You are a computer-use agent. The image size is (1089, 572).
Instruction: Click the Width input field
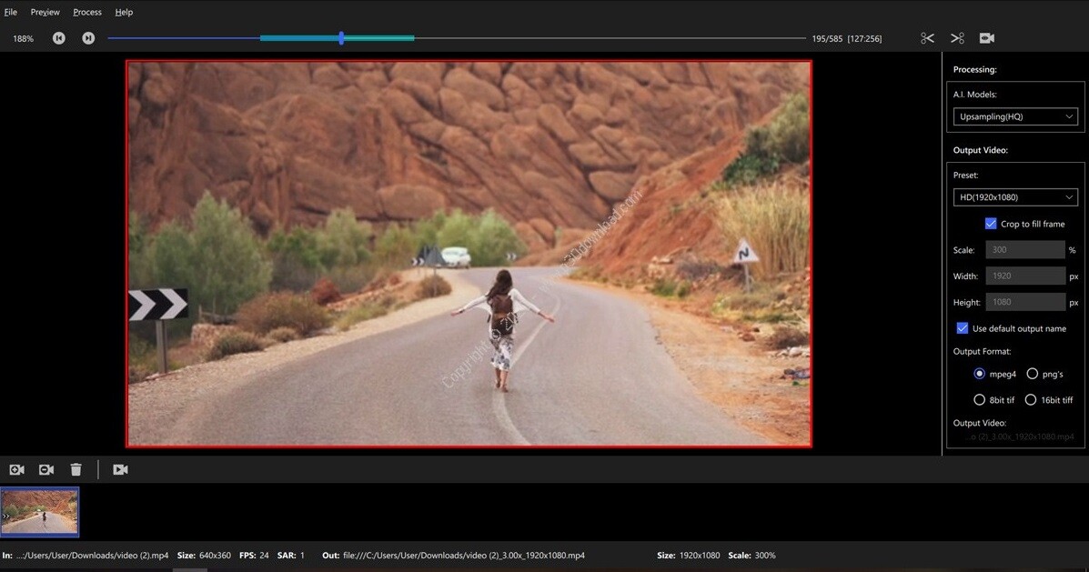click(1025, 276)
